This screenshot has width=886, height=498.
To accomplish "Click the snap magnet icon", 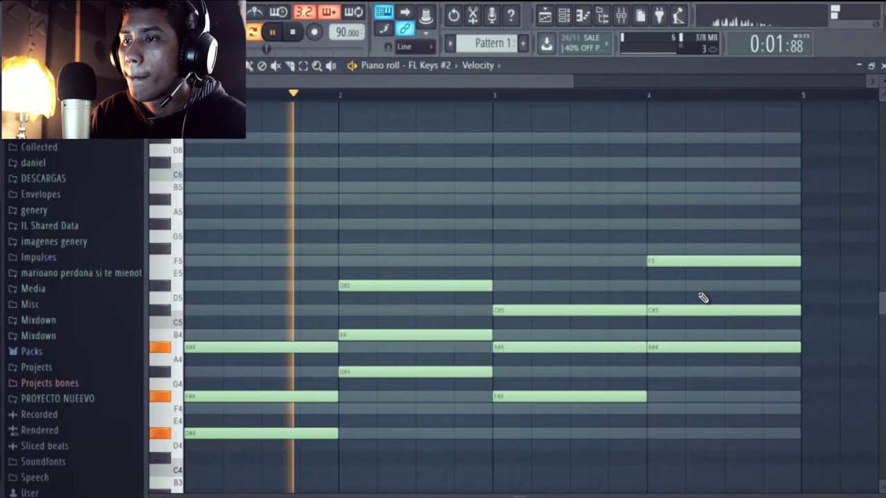I will [x=388, y=47].
